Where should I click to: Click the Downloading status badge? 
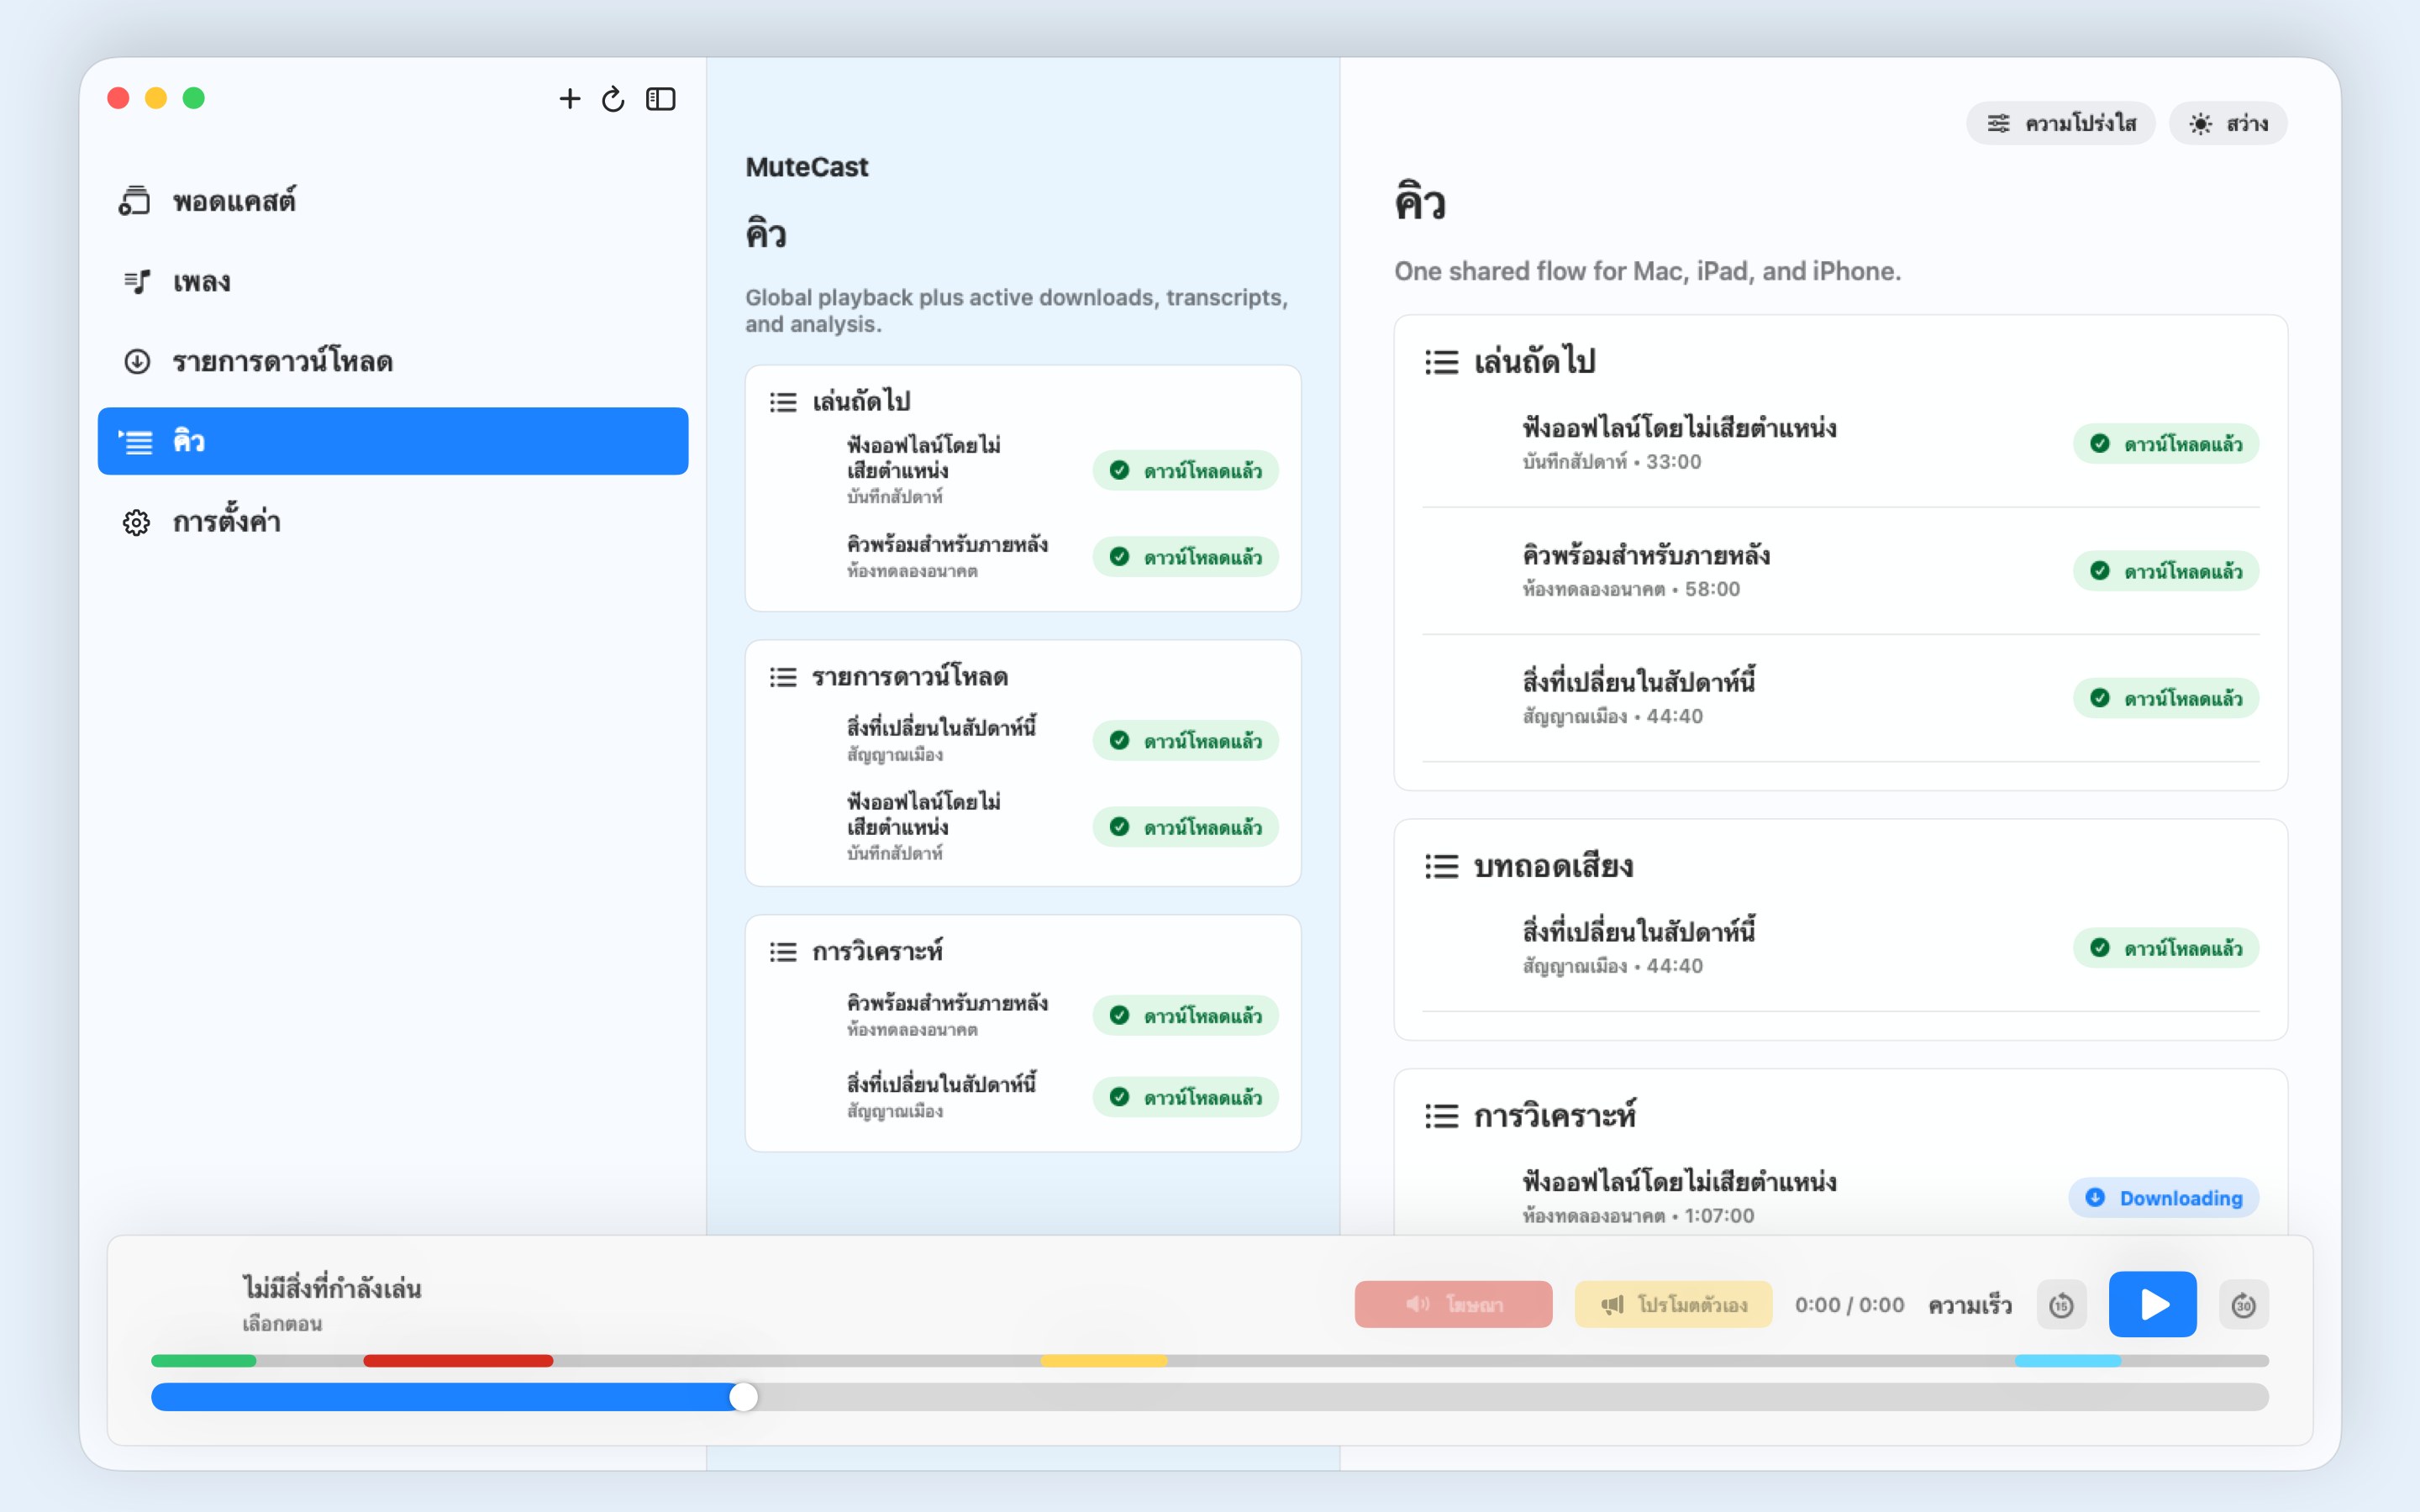click(2163, 1197)
